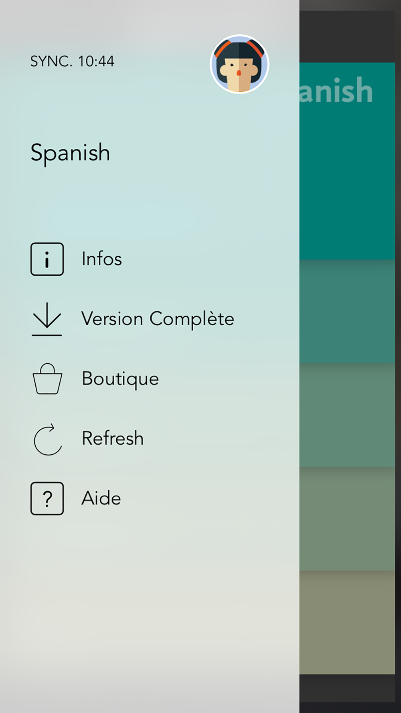Image resolution: width=401 pixels, height=713 pixels.
Task: Select the olive bottom lesson card
Action: pos(347,622)
